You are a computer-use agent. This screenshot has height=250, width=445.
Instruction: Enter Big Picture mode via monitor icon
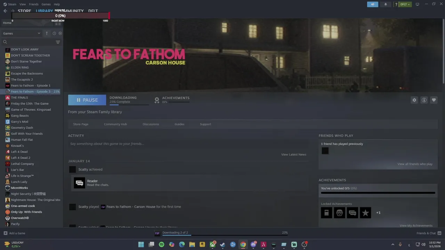coord(417,4)
